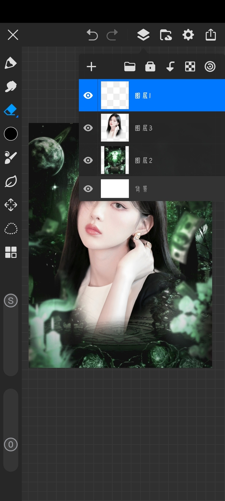Lock the selected layer

150,66
